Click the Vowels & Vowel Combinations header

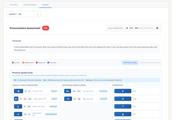coord(25,85)
